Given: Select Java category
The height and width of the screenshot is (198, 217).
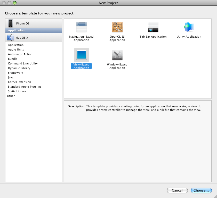Looking at the screenshot, I should point(34,77).
